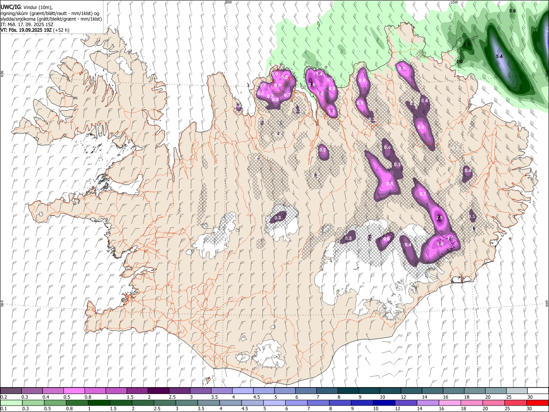Click the 'slydda/snjókoma' legend description line
The width and height of the screenshot is (549, 412).
(x=51, y=19)
